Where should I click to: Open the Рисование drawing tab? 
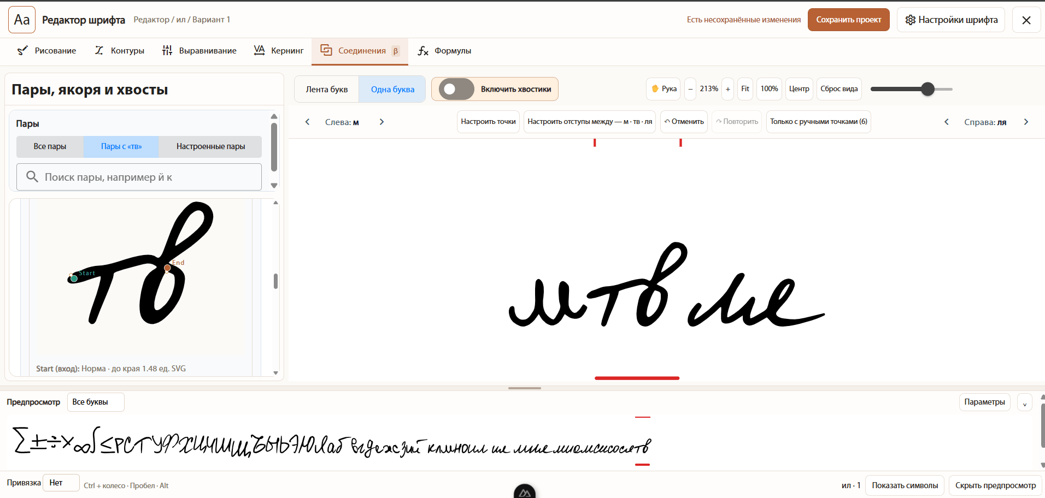pos(47,51)
